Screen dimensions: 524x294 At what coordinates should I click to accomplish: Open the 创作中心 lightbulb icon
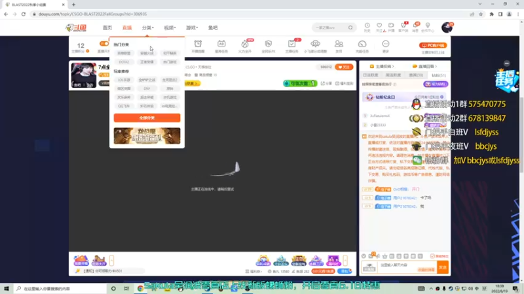428,27
